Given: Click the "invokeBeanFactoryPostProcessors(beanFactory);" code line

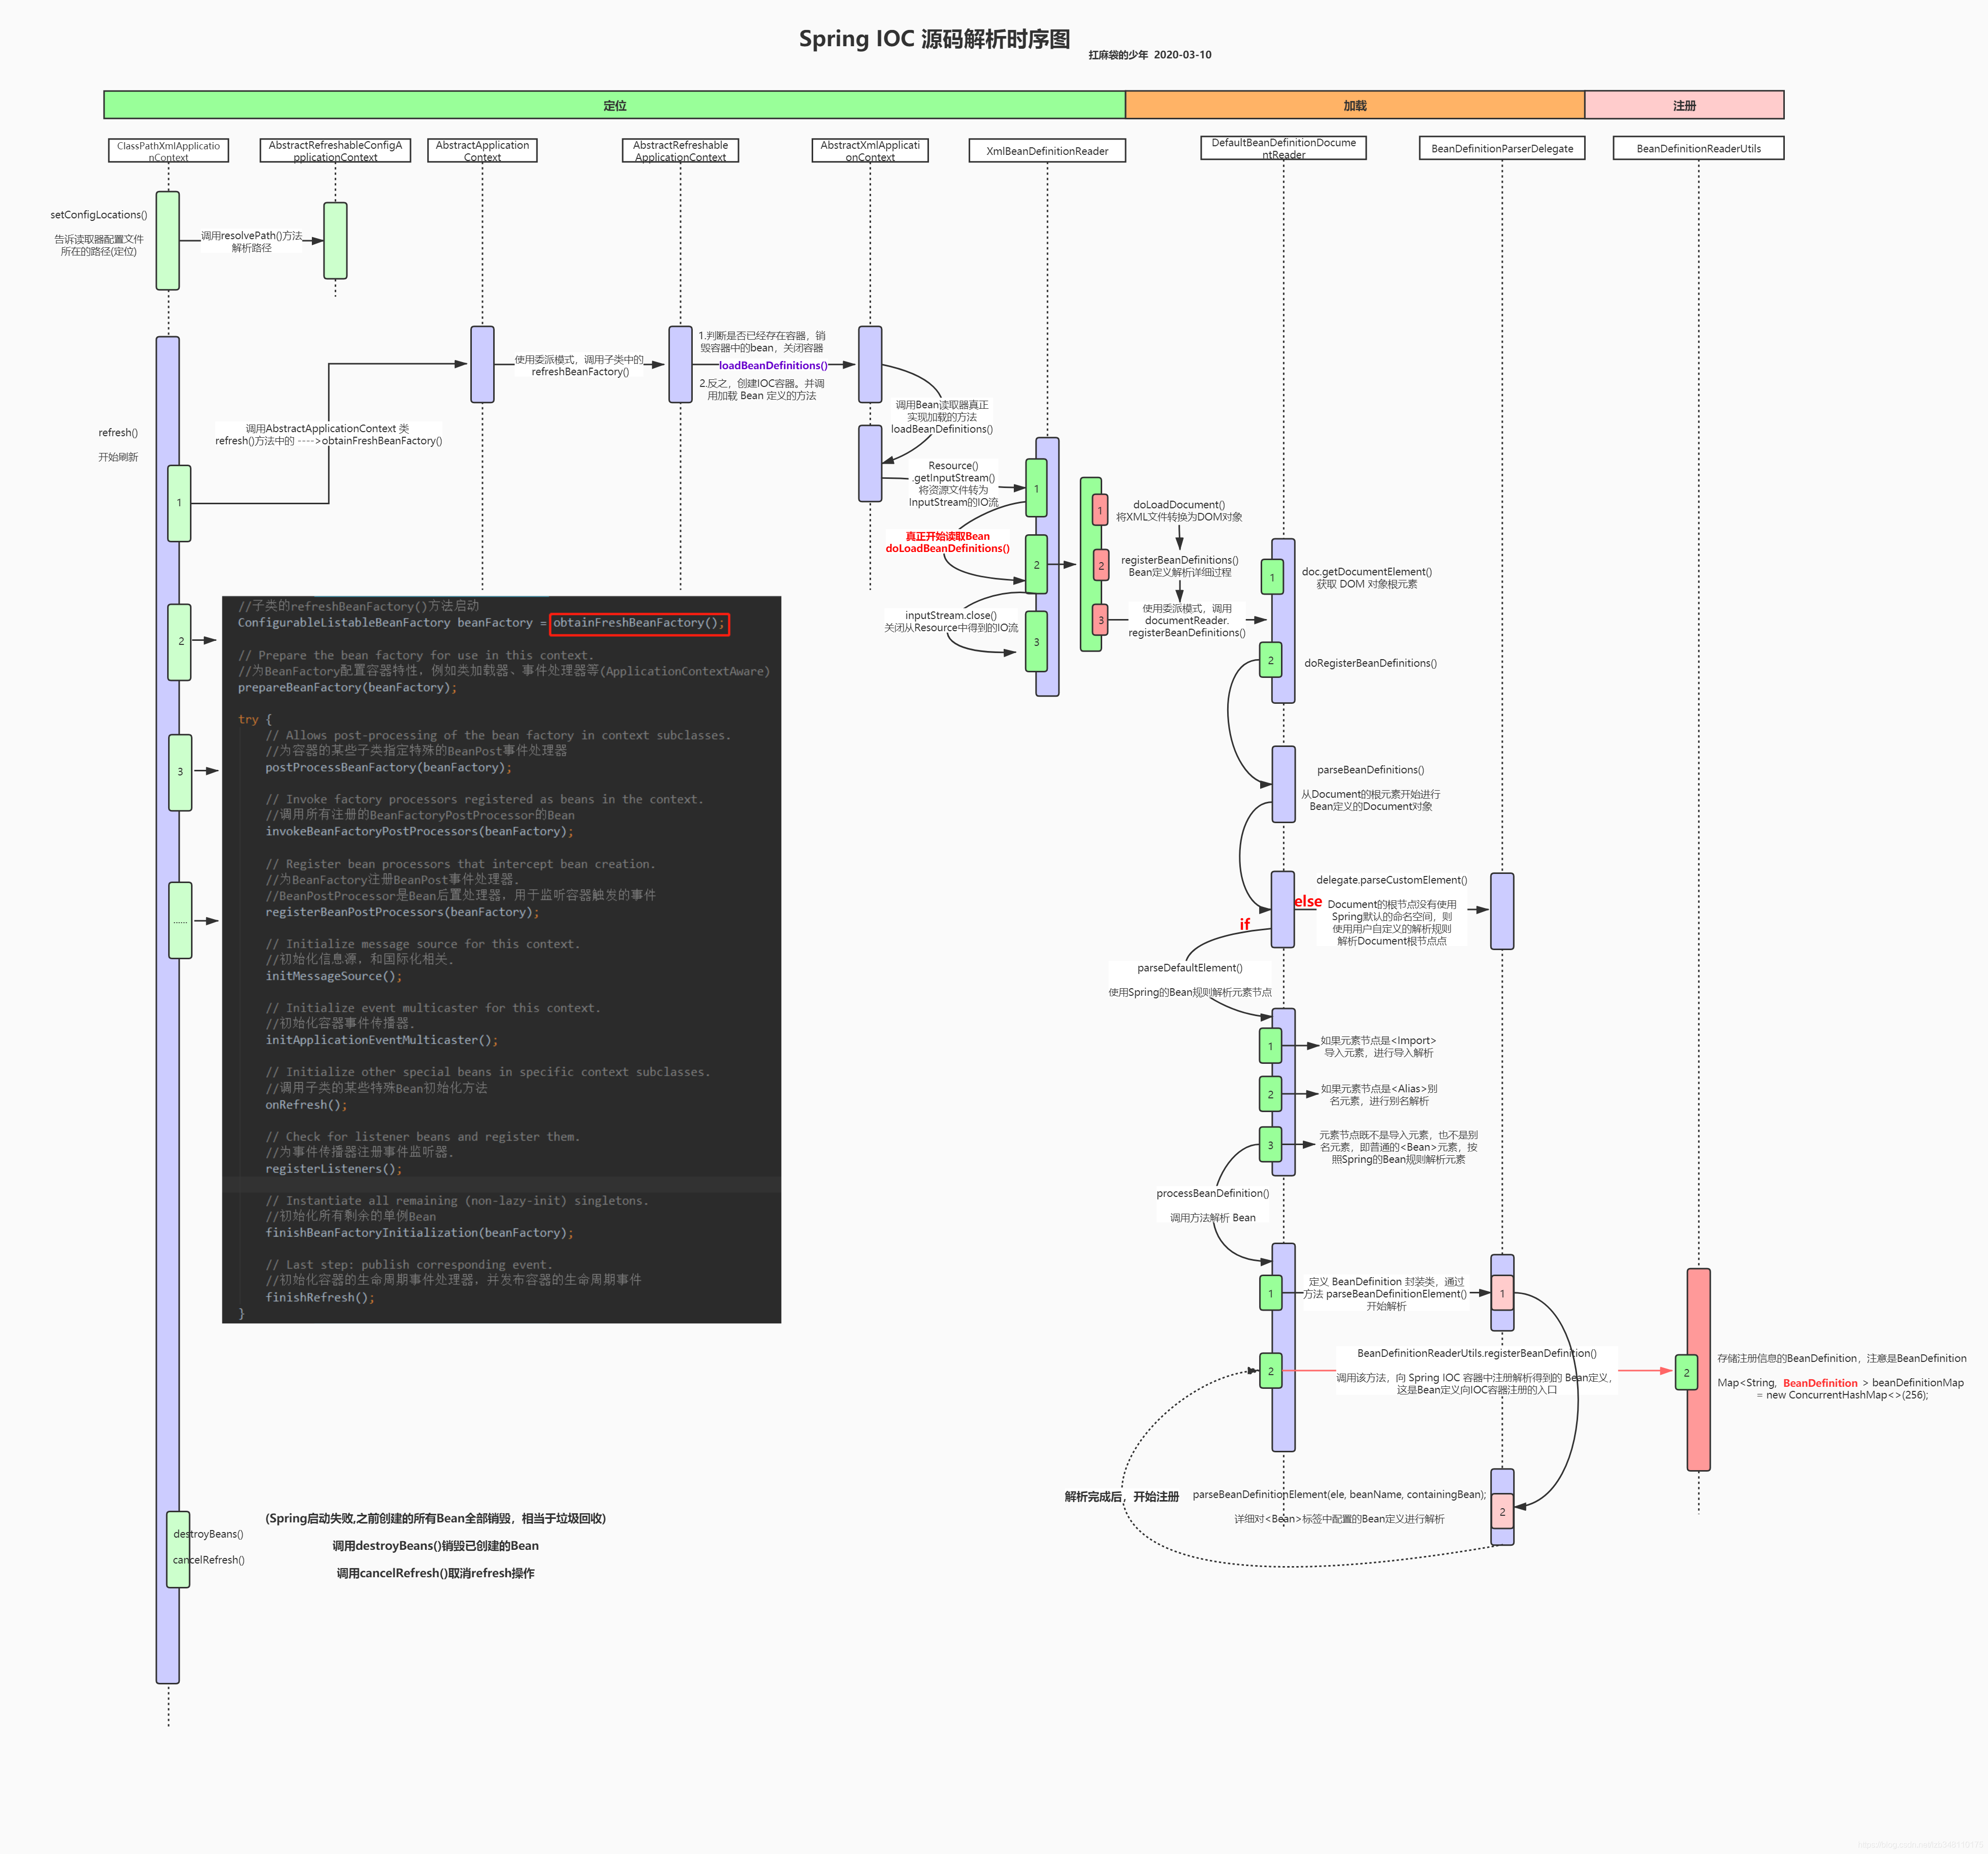Looking at the screenshot, I should click(419, 832).
